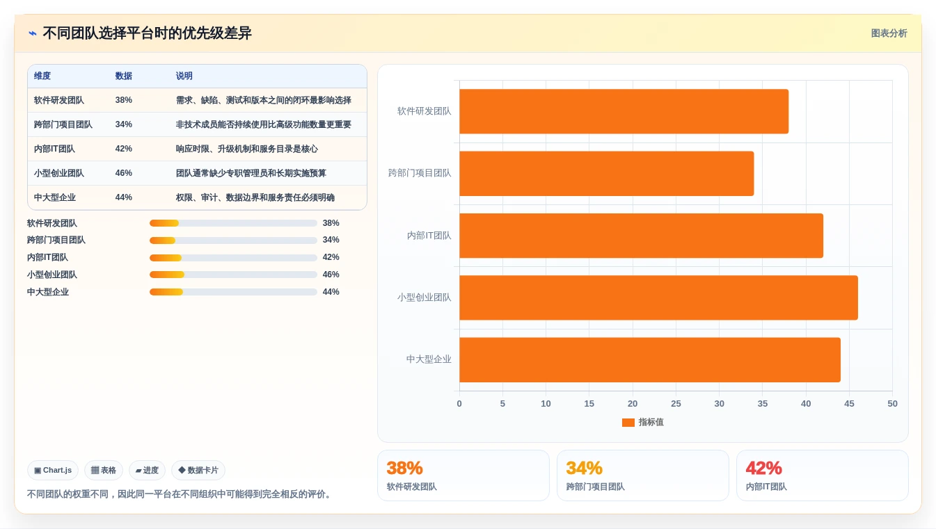This screenshot has height=529, width=936.
Task: Click the 46% value in table
Action: tap(124, 173)
